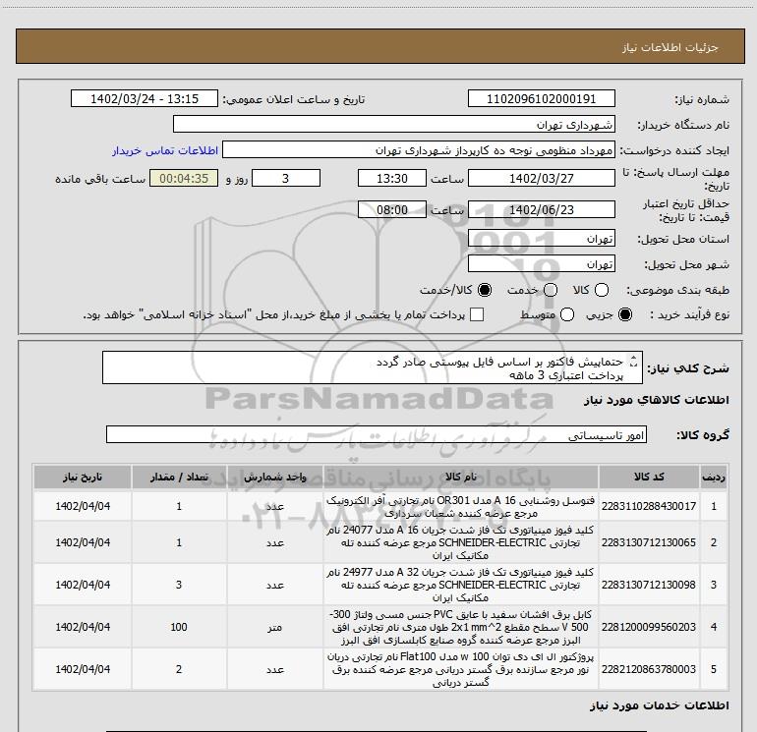This screenshot has width=757, height=732.
Task: Click the Flat100 LED projector item name
Action: click(461, 669)
